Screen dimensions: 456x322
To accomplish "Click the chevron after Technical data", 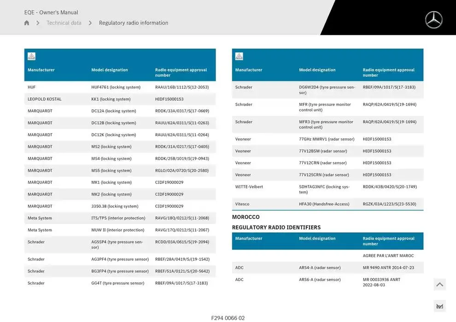I will point(90,23).
